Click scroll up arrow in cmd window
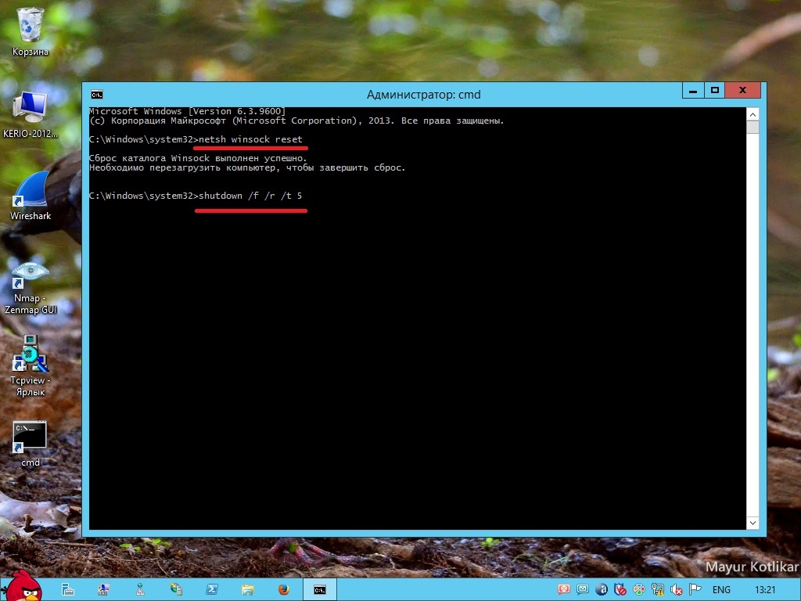This screenshot has height=601, width=801. (753, 113)
